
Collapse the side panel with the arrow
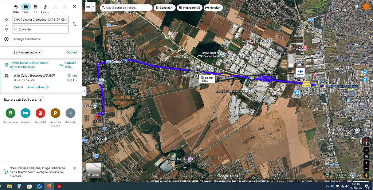[84, 91]
